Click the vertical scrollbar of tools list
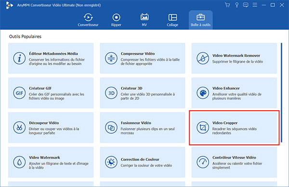The height and width of the screenshot is (187, 289). [x=281, y=93]
